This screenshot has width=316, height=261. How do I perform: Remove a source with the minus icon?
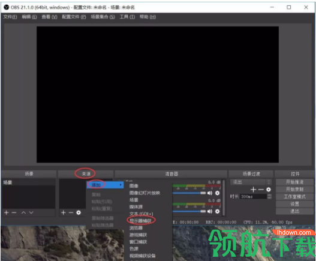[x=71, y=212]
